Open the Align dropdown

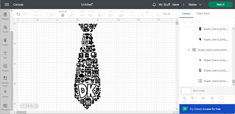coord(83,15)
